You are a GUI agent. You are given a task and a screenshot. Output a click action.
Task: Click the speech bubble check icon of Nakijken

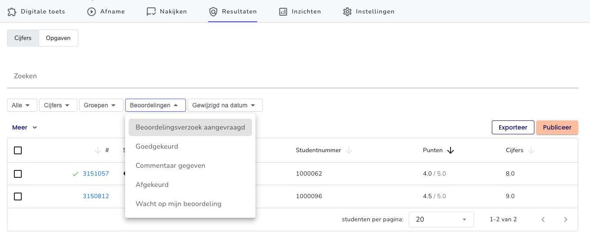[x=151, y=12]
